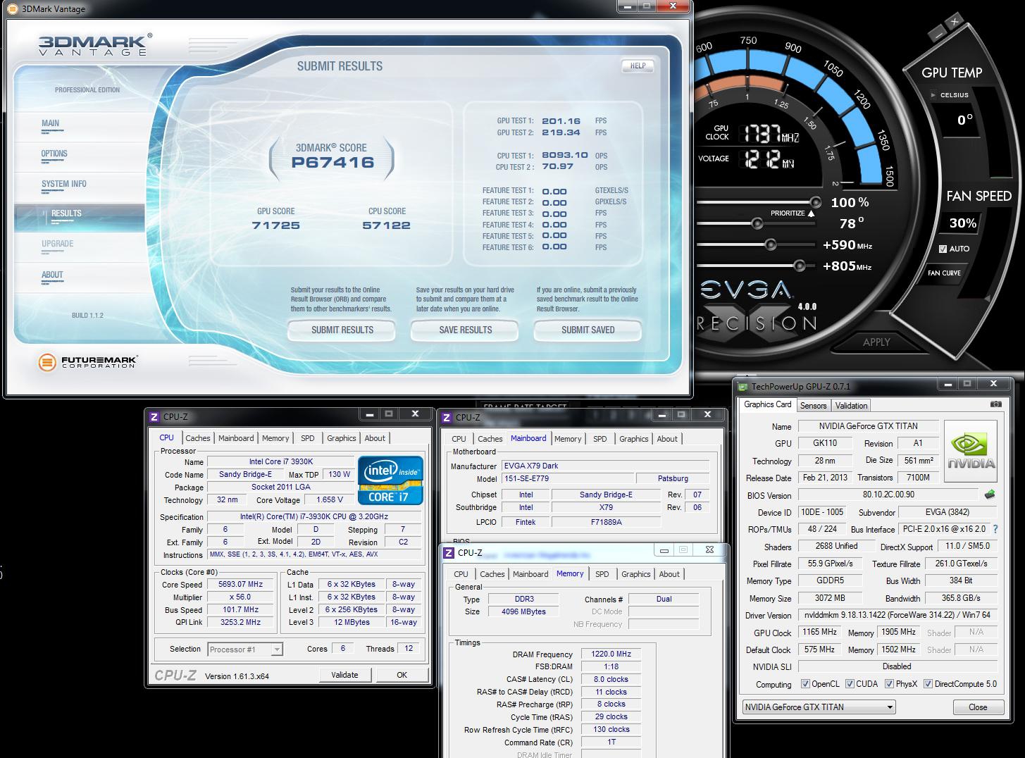Open SYSTEM INFO in the 3DMark sidebar
Image resolution: width=1025 pixels, height=758 pixels.
(x=64, y=184)
